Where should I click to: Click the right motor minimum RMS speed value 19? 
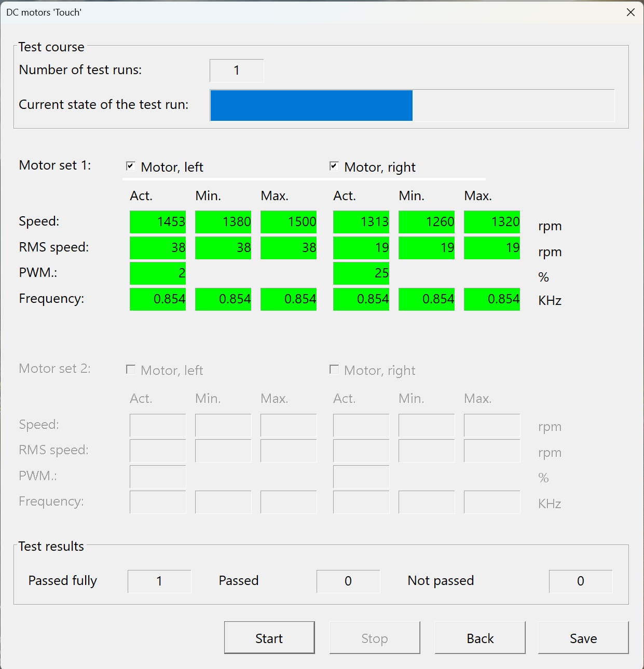[426, 247]
